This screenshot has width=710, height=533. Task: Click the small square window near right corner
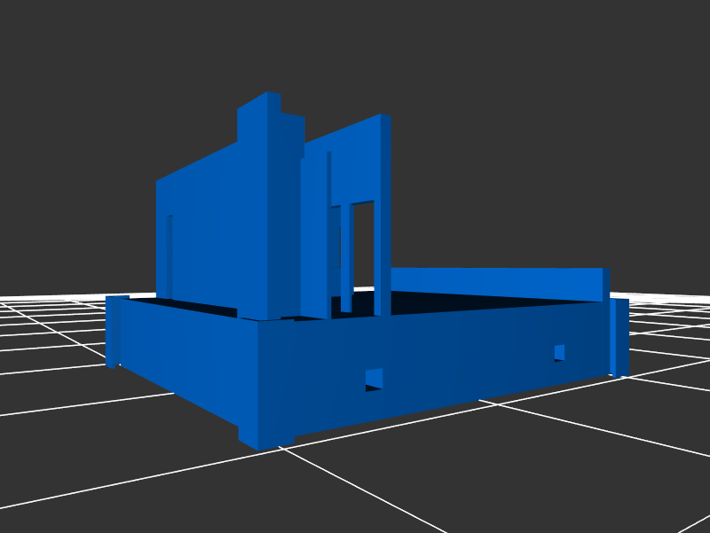click(x=559, y=352)
